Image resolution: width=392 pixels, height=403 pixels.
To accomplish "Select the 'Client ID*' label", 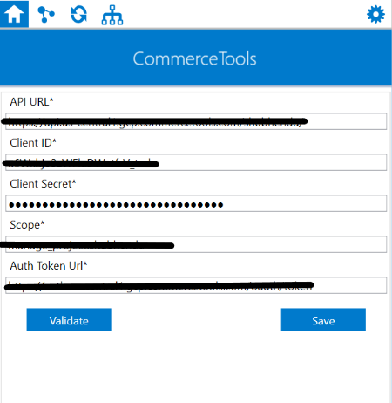I will [33, 143].
